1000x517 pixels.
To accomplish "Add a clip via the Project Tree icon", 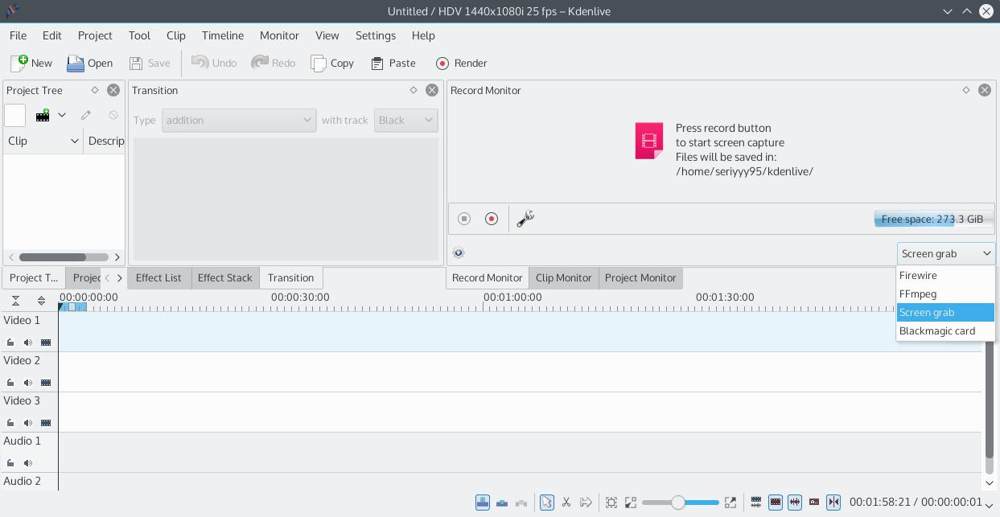I will pos(42,115).
